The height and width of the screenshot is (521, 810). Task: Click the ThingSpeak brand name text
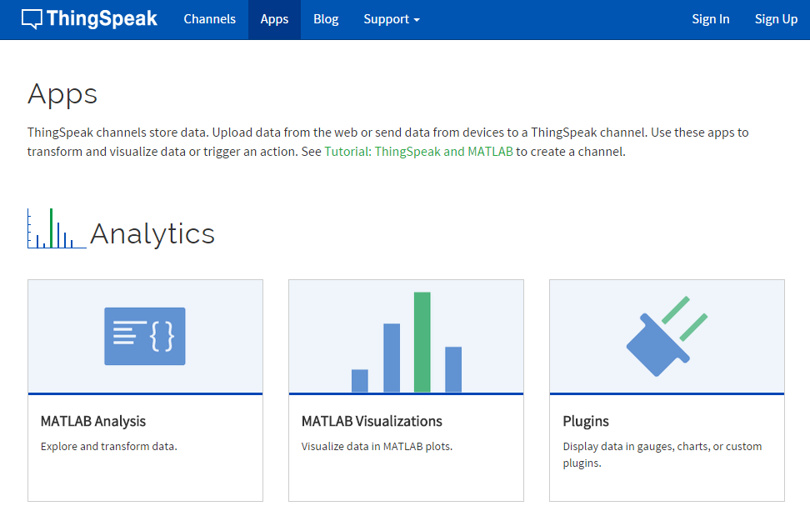click(x=102, y=19)
